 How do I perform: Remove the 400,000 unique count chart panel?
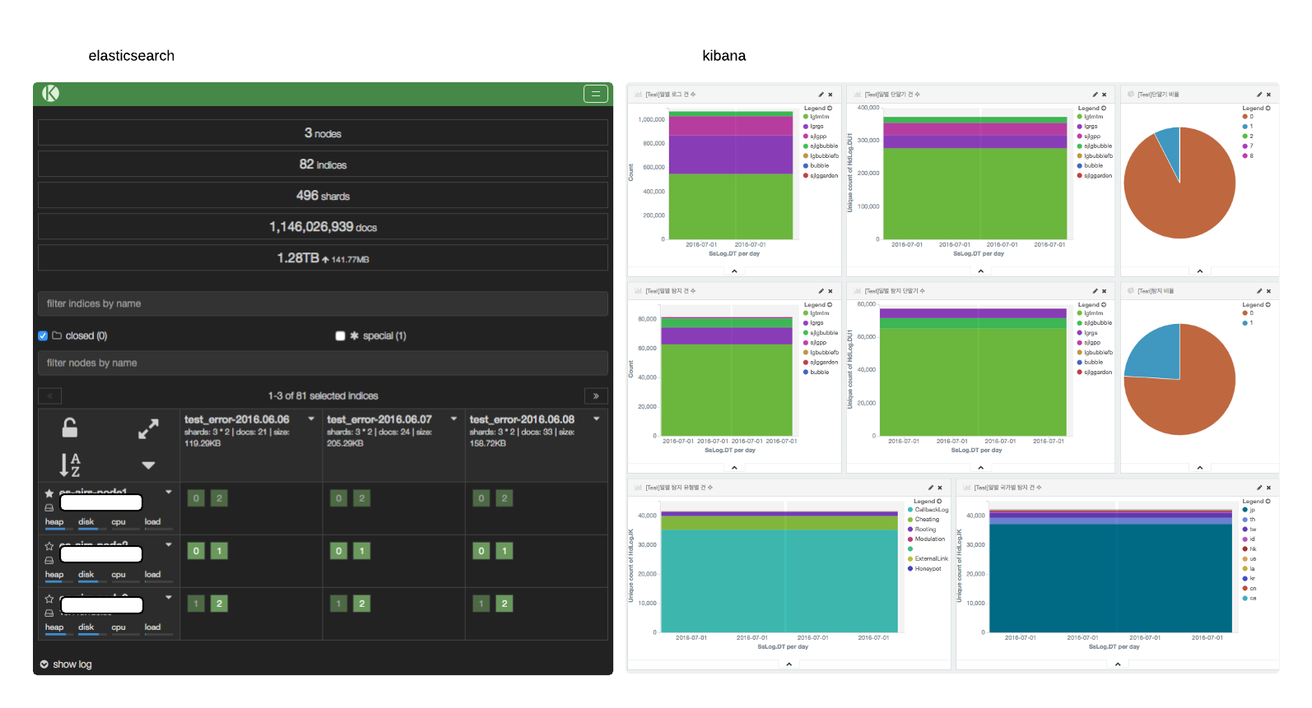tap(1105, 95)
